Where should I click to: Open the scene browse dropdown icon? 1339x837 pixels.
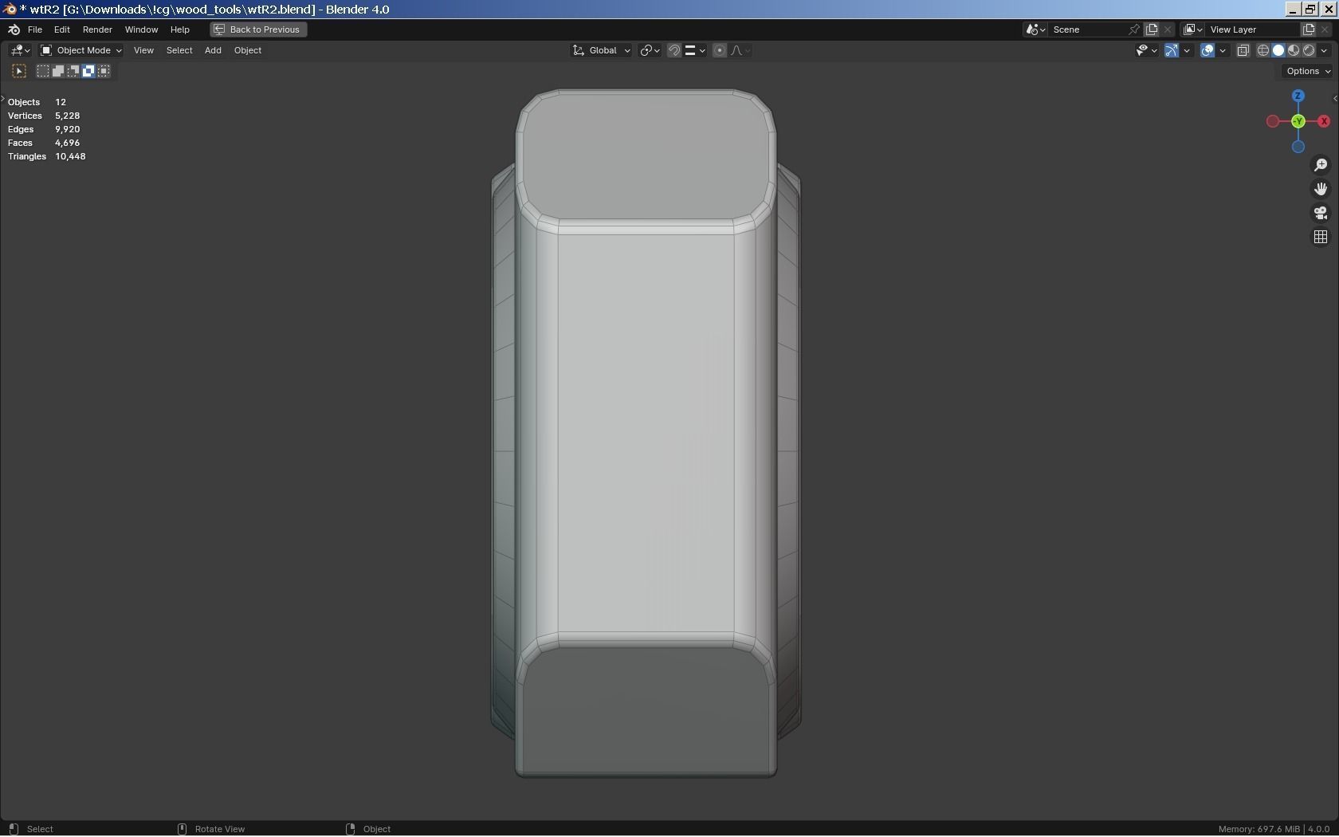point(1035,29)
